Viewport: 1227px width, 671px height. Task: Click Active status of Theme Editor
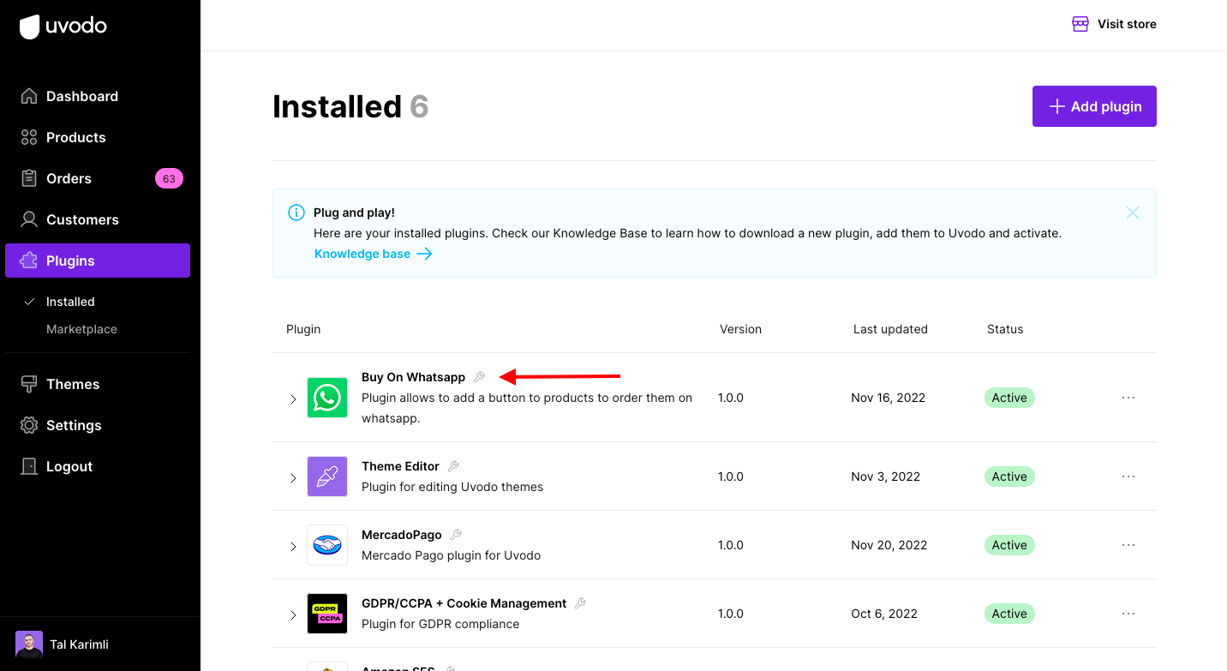click(1009, 476)
